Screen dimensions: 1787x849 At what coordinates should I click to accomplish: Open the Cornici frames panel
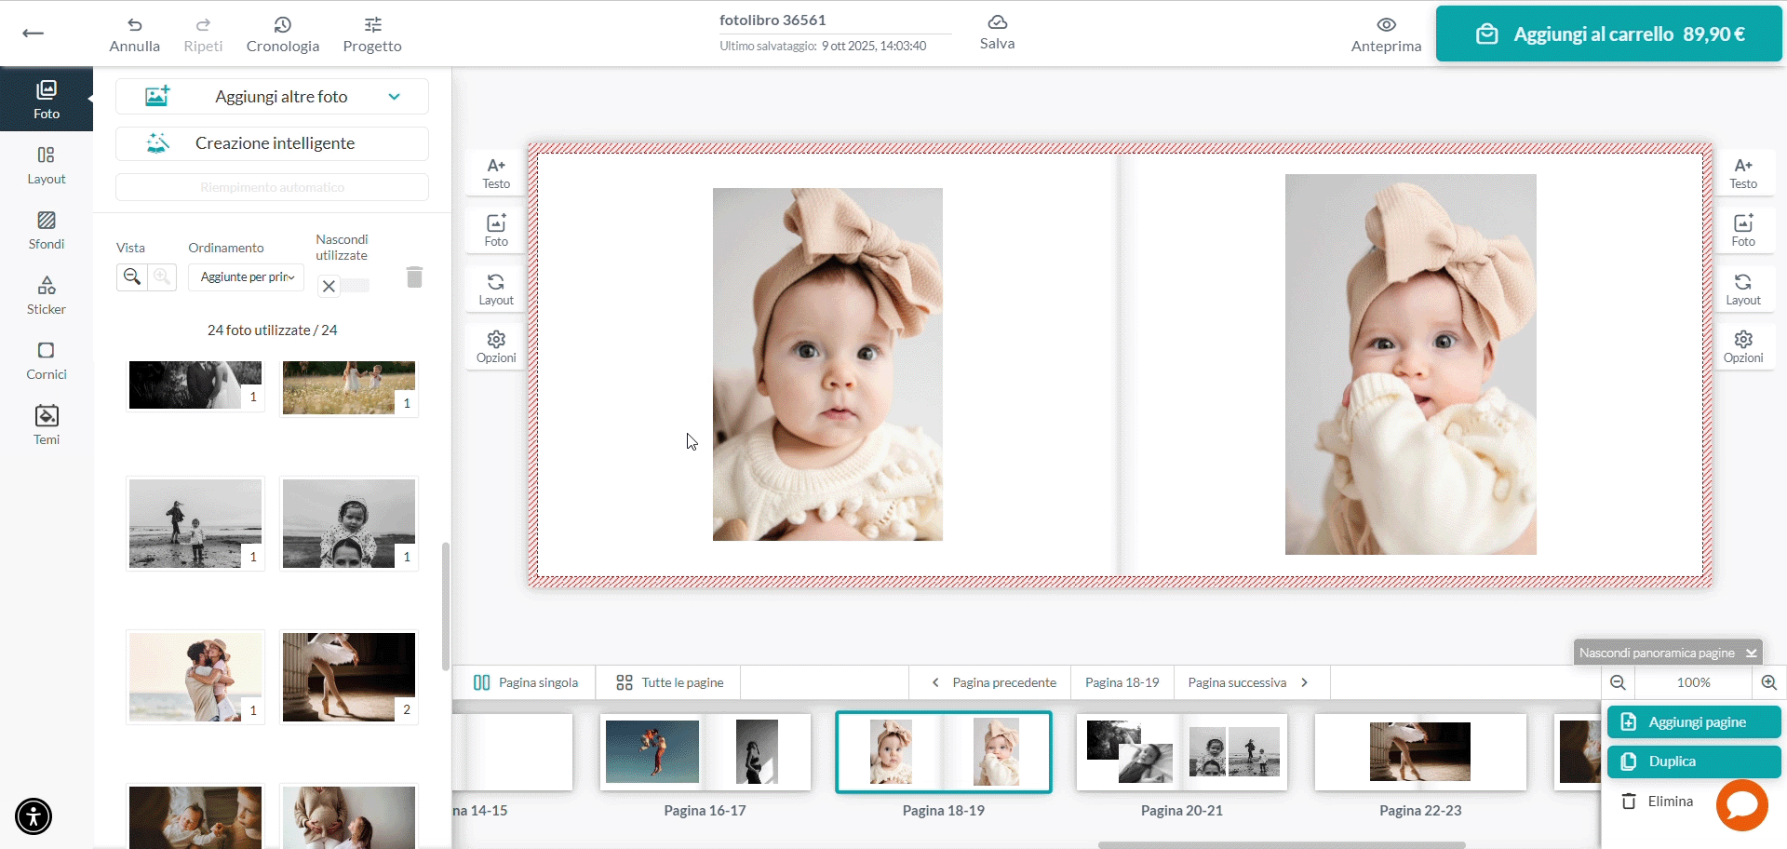point(47,360)
